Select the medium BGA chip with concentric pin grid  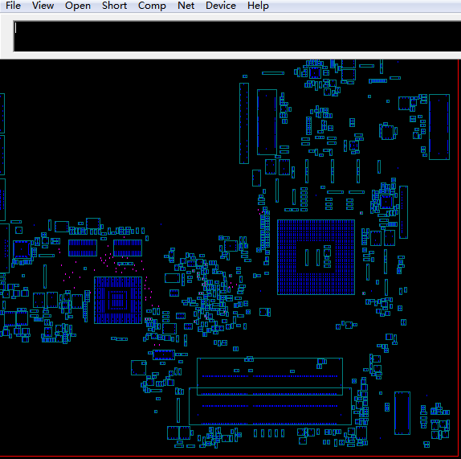tap(118, 300)
